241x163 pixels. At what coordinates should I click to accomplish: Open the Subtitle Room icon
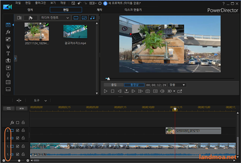[8, 89]
